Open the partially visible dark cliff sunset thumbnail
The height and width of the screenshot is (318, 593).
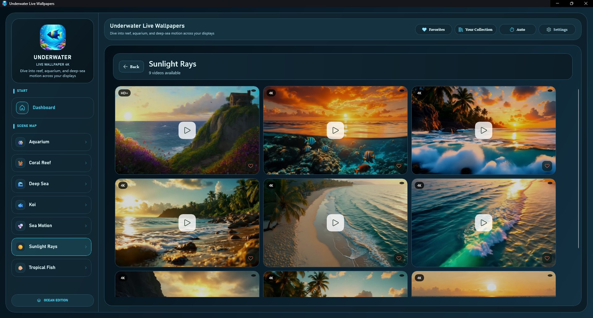pos(187,284)
